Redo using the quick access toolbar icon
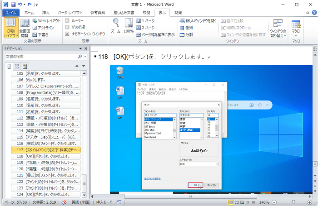Image resolution: width=318 pixels, height=206 pixels. pyautogui.click(x=30, y=5)
